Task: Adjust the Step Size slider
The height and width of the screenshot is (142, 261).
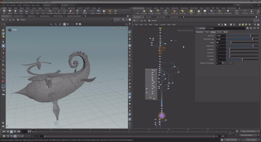Action: 242,36
